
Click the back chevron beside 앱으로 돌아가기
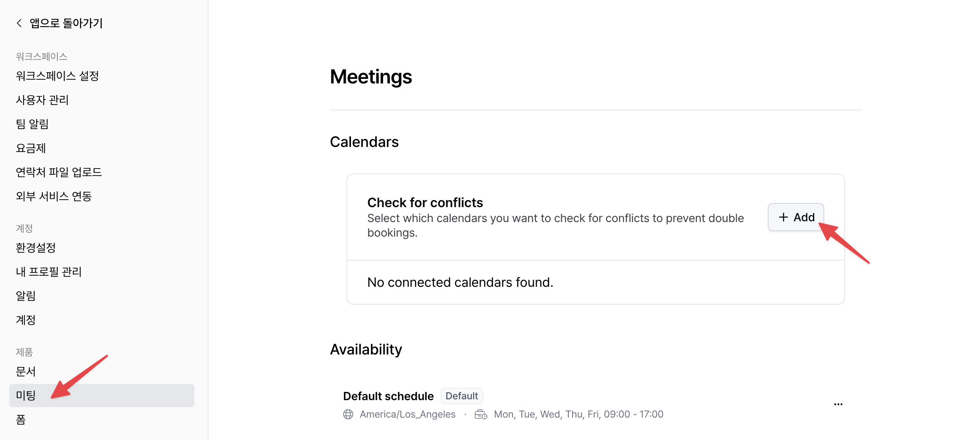tap(19, 23)
